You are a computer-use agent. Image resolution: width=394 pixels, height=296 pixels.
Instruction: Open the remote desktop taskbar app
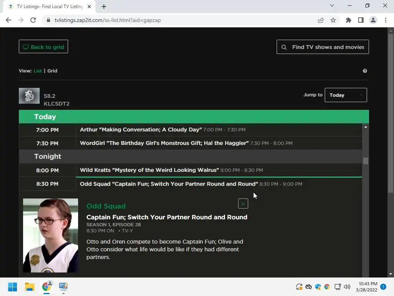(63, 287)
